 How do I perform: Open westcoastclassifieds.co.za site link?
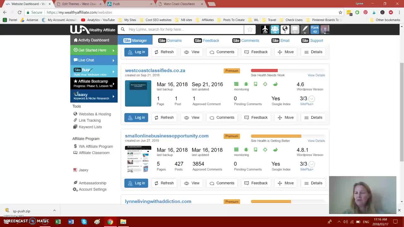click(x=155, y=70)
